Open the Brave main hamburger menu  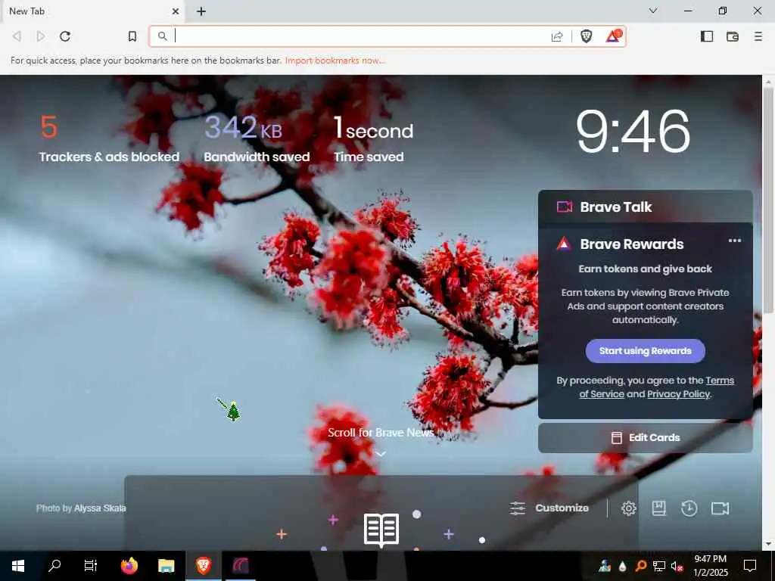[758, 36]
